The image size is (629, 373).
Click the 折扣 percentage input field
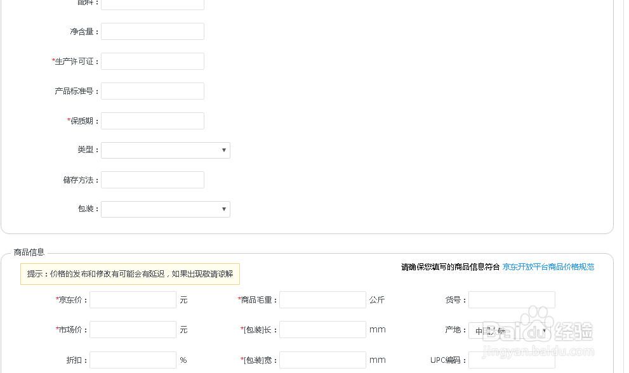click(x=132, y=360)
